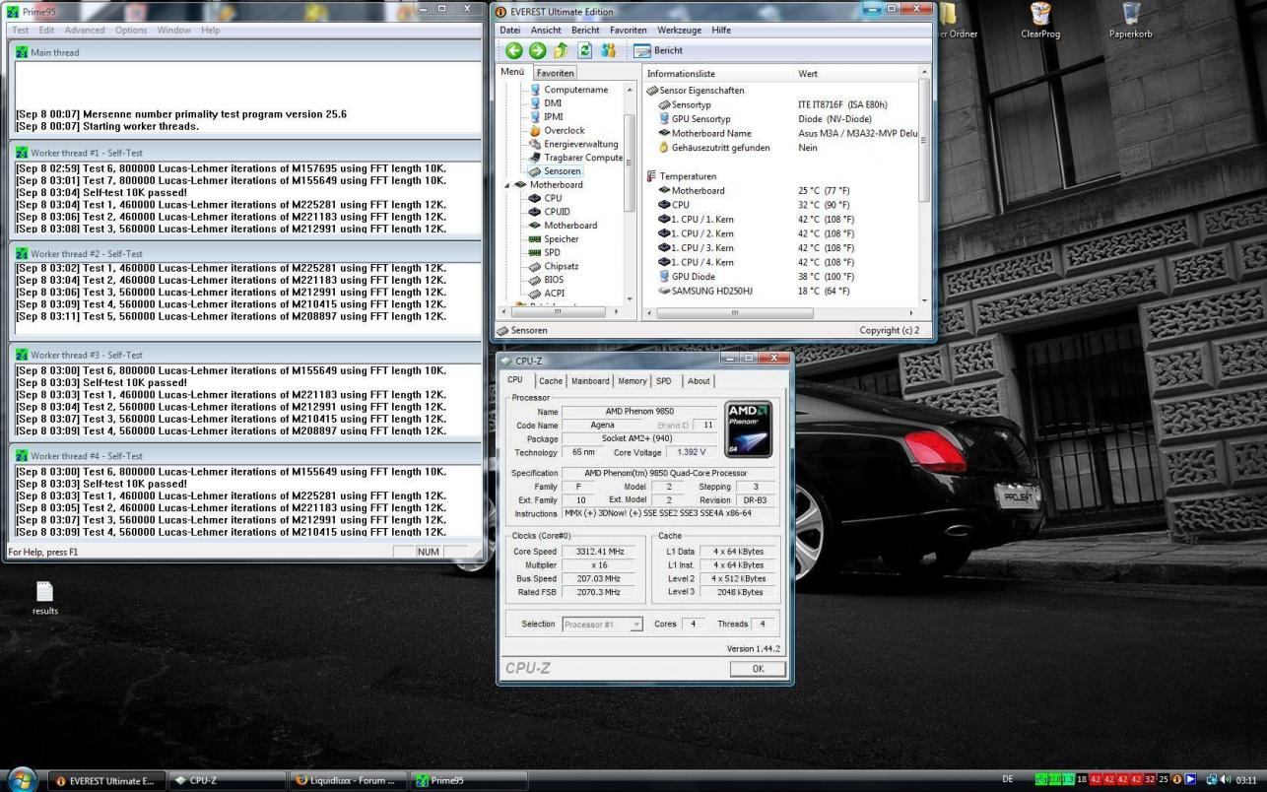Open the Cache tab in CPU-Z
The height and width of the screenshot is (792, 1267).
[x=551, y=381]
